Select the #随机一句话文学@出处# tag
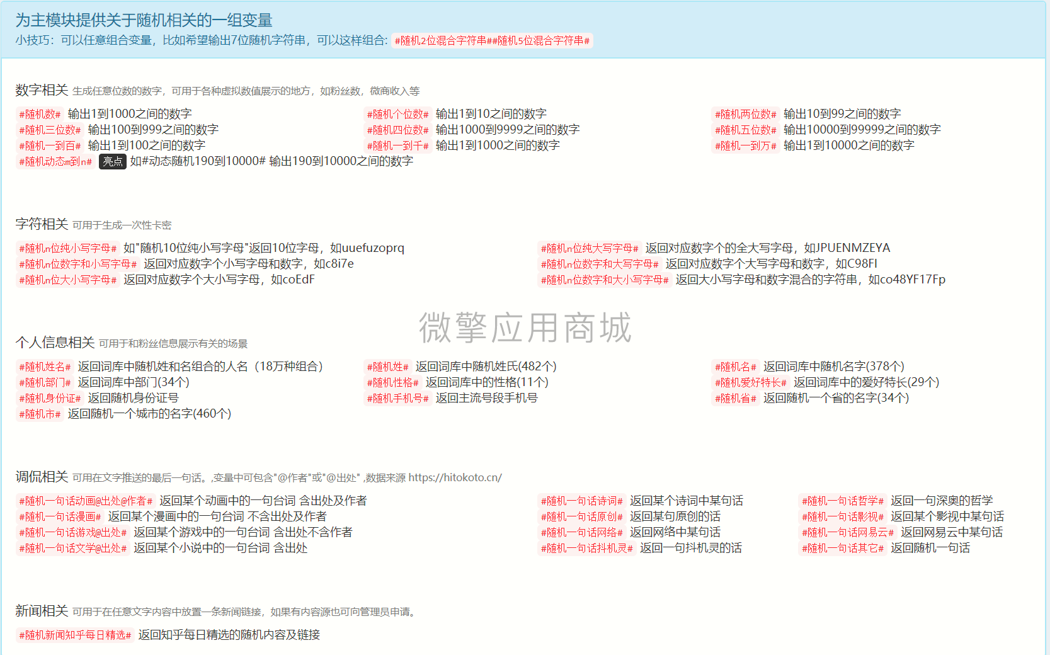This screenshot has width=1050, height=655. [x=72, y=548]
